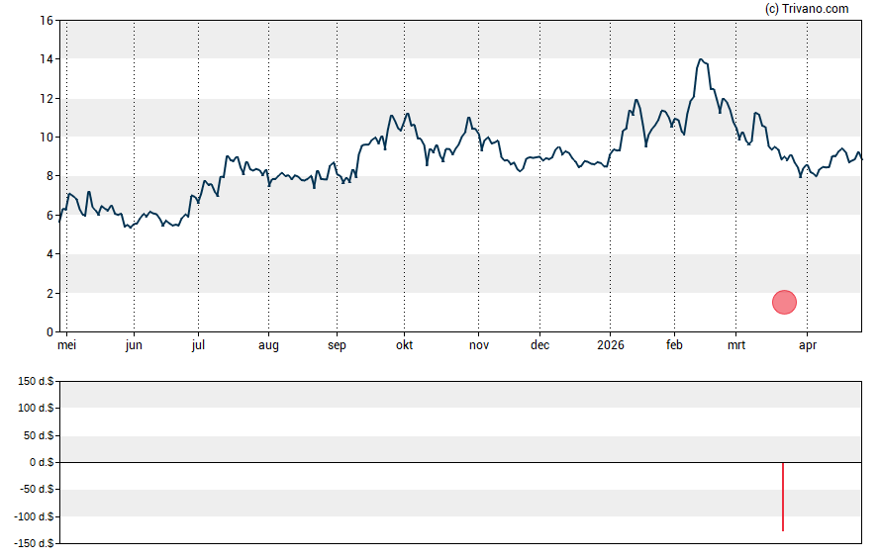Click the 'feb' month label
Viewport: 879px width, 559px height.
(x=674, y=346)
